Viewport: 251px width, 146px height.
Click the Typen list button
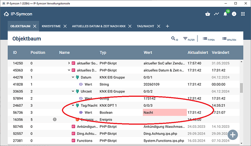[x=208, y=39]
